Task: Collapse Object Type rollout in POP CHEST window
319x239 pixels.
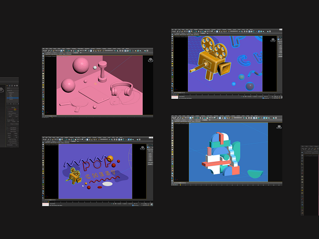Action: click(x=150, y=151)
